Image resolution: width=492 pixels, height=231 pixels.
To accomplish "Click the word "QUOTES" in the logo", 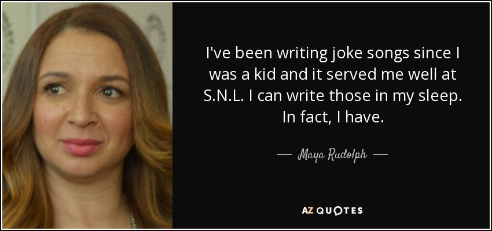I will (x=339, y=211).
